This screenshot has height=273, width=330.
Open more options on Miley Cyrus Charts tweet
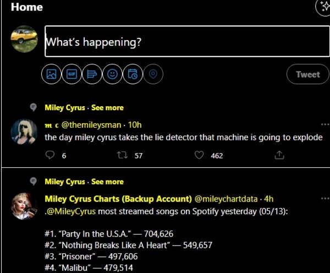[x=324, y=199]
